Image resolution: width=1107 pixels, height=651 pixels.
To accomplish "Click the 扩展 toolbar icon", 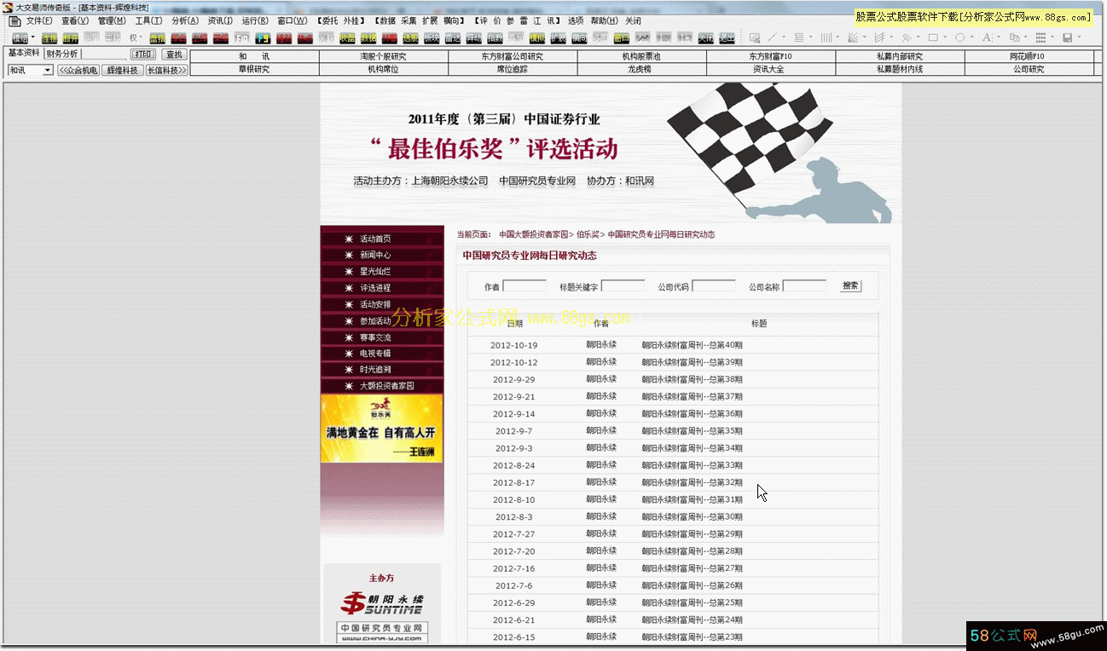I will pyautogui.click(x=558, y=37).
